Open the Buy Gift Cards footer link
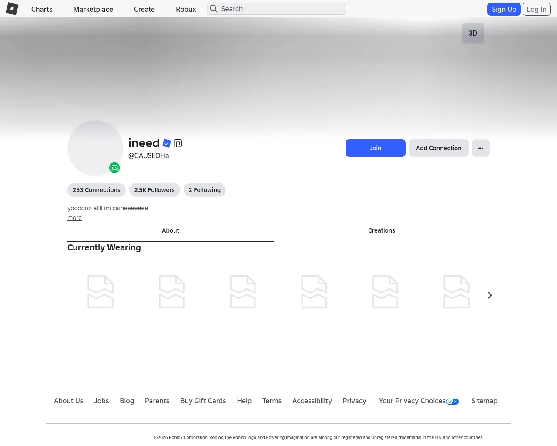The height and width of the screenshot is (446, 557). coord(203,401)
